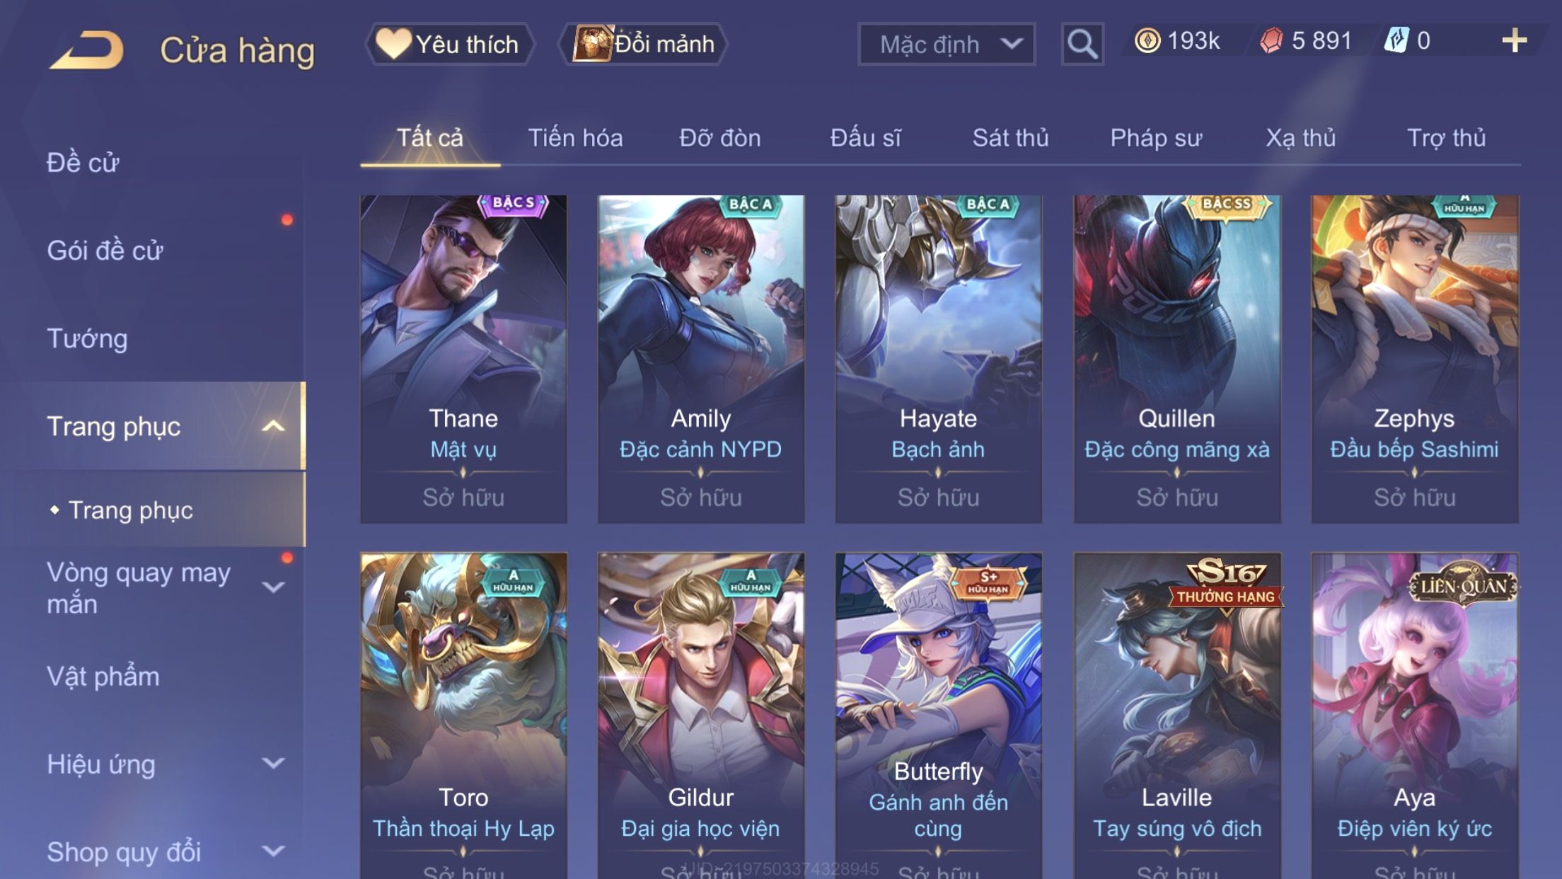Go to Tướng in sidebar
Image resolution: width=1562 pixels, height=879 pixels.
(87, 338)
